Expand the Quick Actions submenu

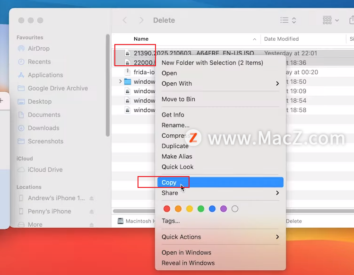point(220,237)
